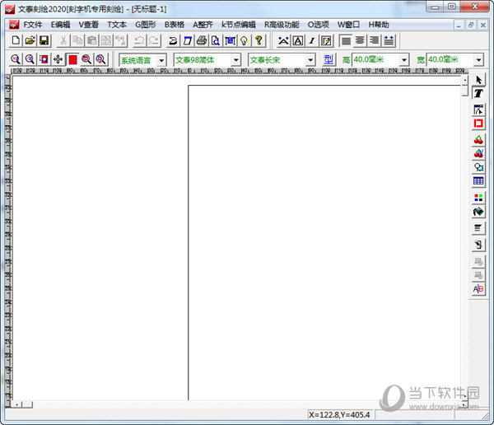The width and height of the screenshot is (494, 425).
Task: Open the G图形 menu
Action: click(x=146, y=25)
